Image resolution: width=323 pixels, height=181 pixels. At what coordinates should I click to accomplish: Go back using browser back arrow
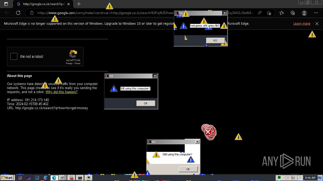[x=7, y=13]
